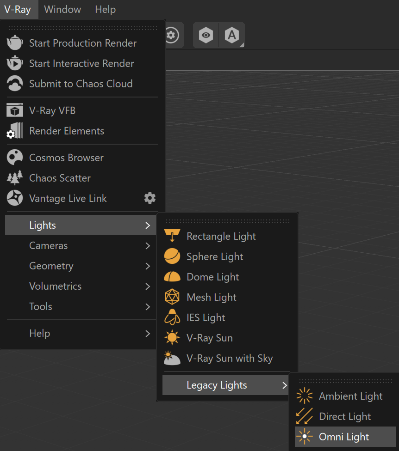Click the V-Ray VFB window icon
This screenshot has width=399, height=451.
click(15, 110)
